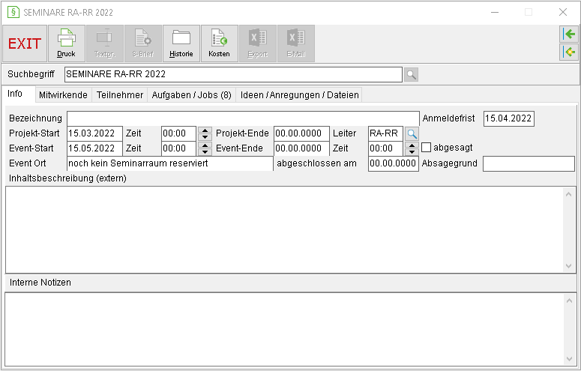The width and height of the screenshot is (581, 371).
Task: Click the upper green arrow icon
Action: 569,34
